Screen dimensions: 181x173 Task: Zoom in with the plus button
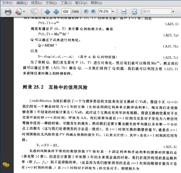click(x=93, y=11)
